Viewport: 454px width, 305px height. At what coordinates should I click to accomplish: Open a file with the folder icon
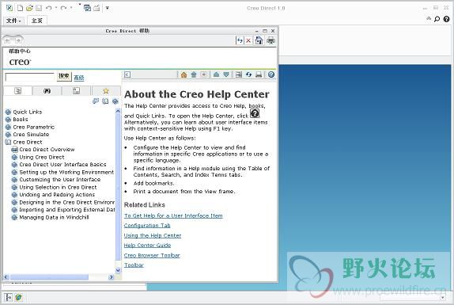tap(29, 8)
